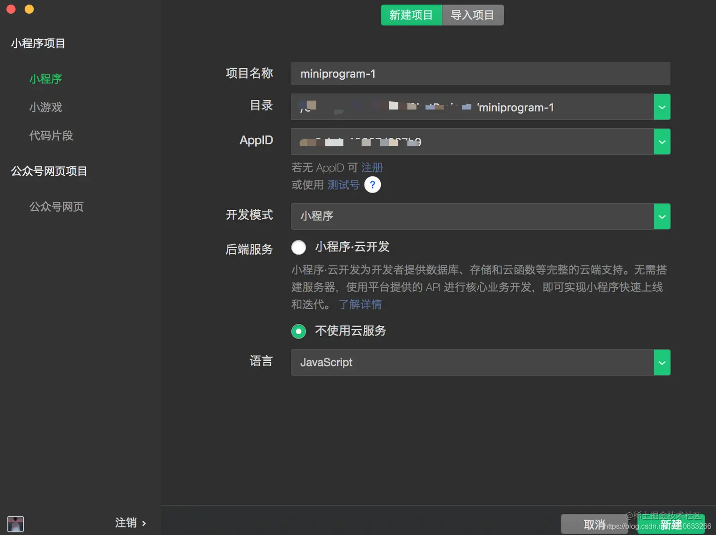This screenshot has width=716, height=535.
Task: Select the 小程序·云开发 radio button
Action: coord(299,247)
